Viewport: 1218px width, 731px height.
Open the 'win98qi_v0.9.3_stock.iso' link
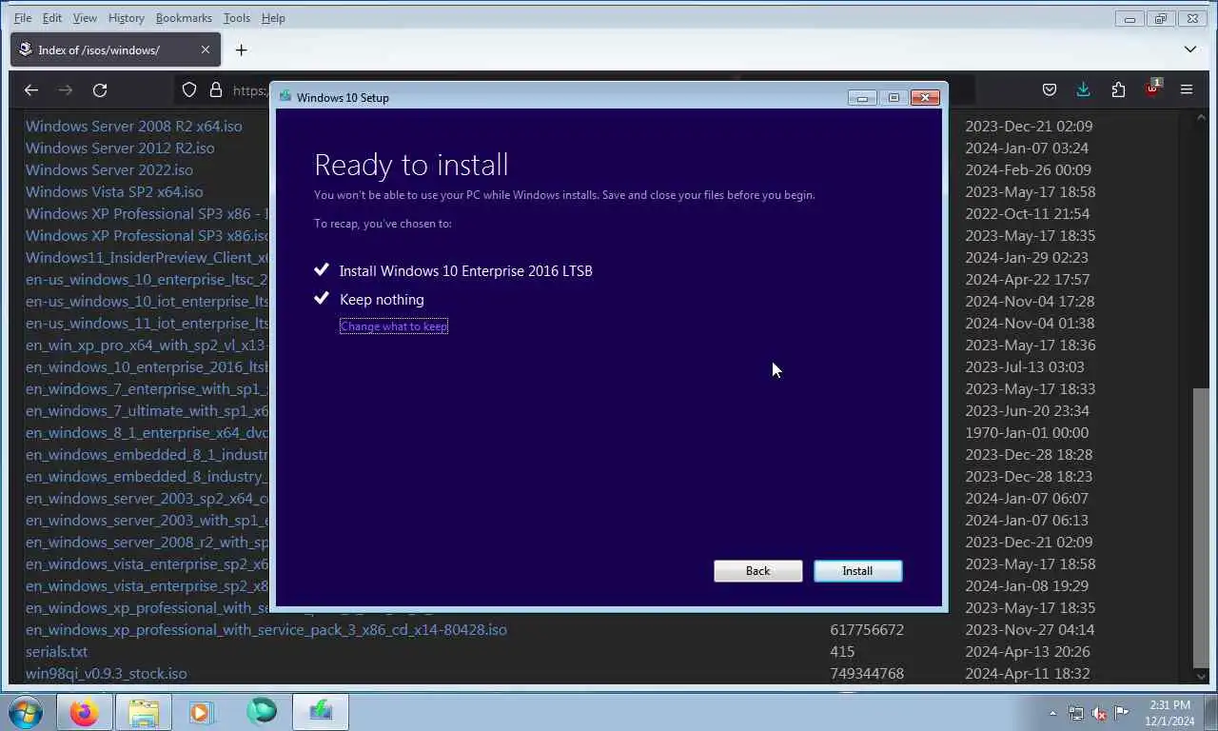tap(107, 673)
